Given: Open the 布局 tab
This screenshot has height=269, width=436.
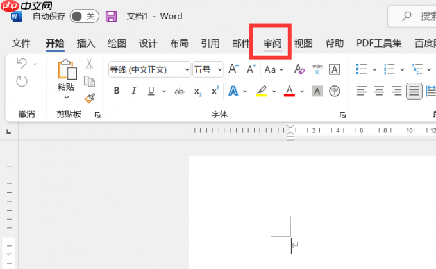Looking at the screenshot, I should point(179,43).
